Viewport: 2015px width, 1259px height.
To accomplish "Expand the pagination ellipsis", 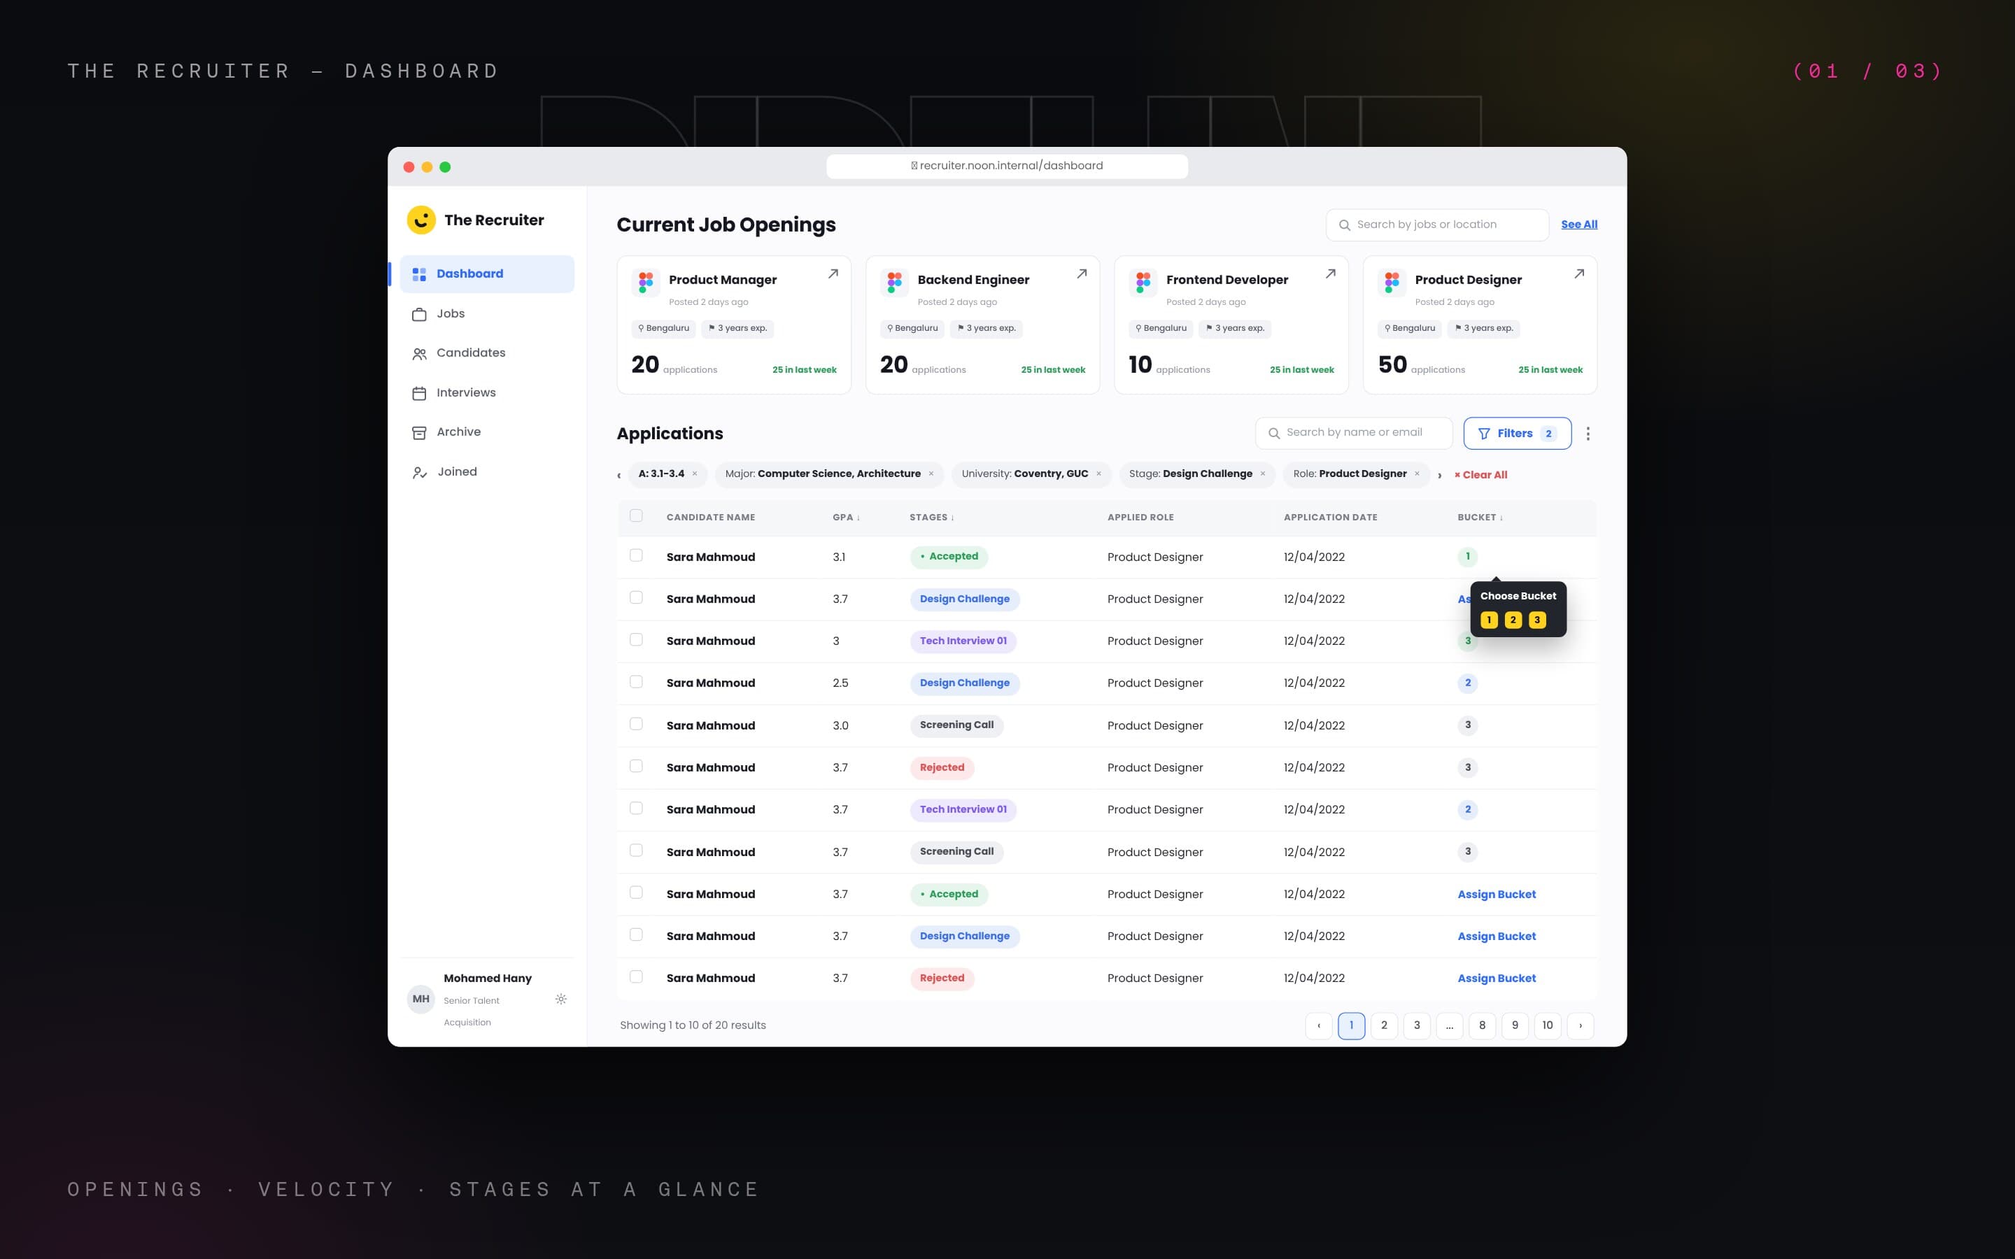I will point(1450,1026).
